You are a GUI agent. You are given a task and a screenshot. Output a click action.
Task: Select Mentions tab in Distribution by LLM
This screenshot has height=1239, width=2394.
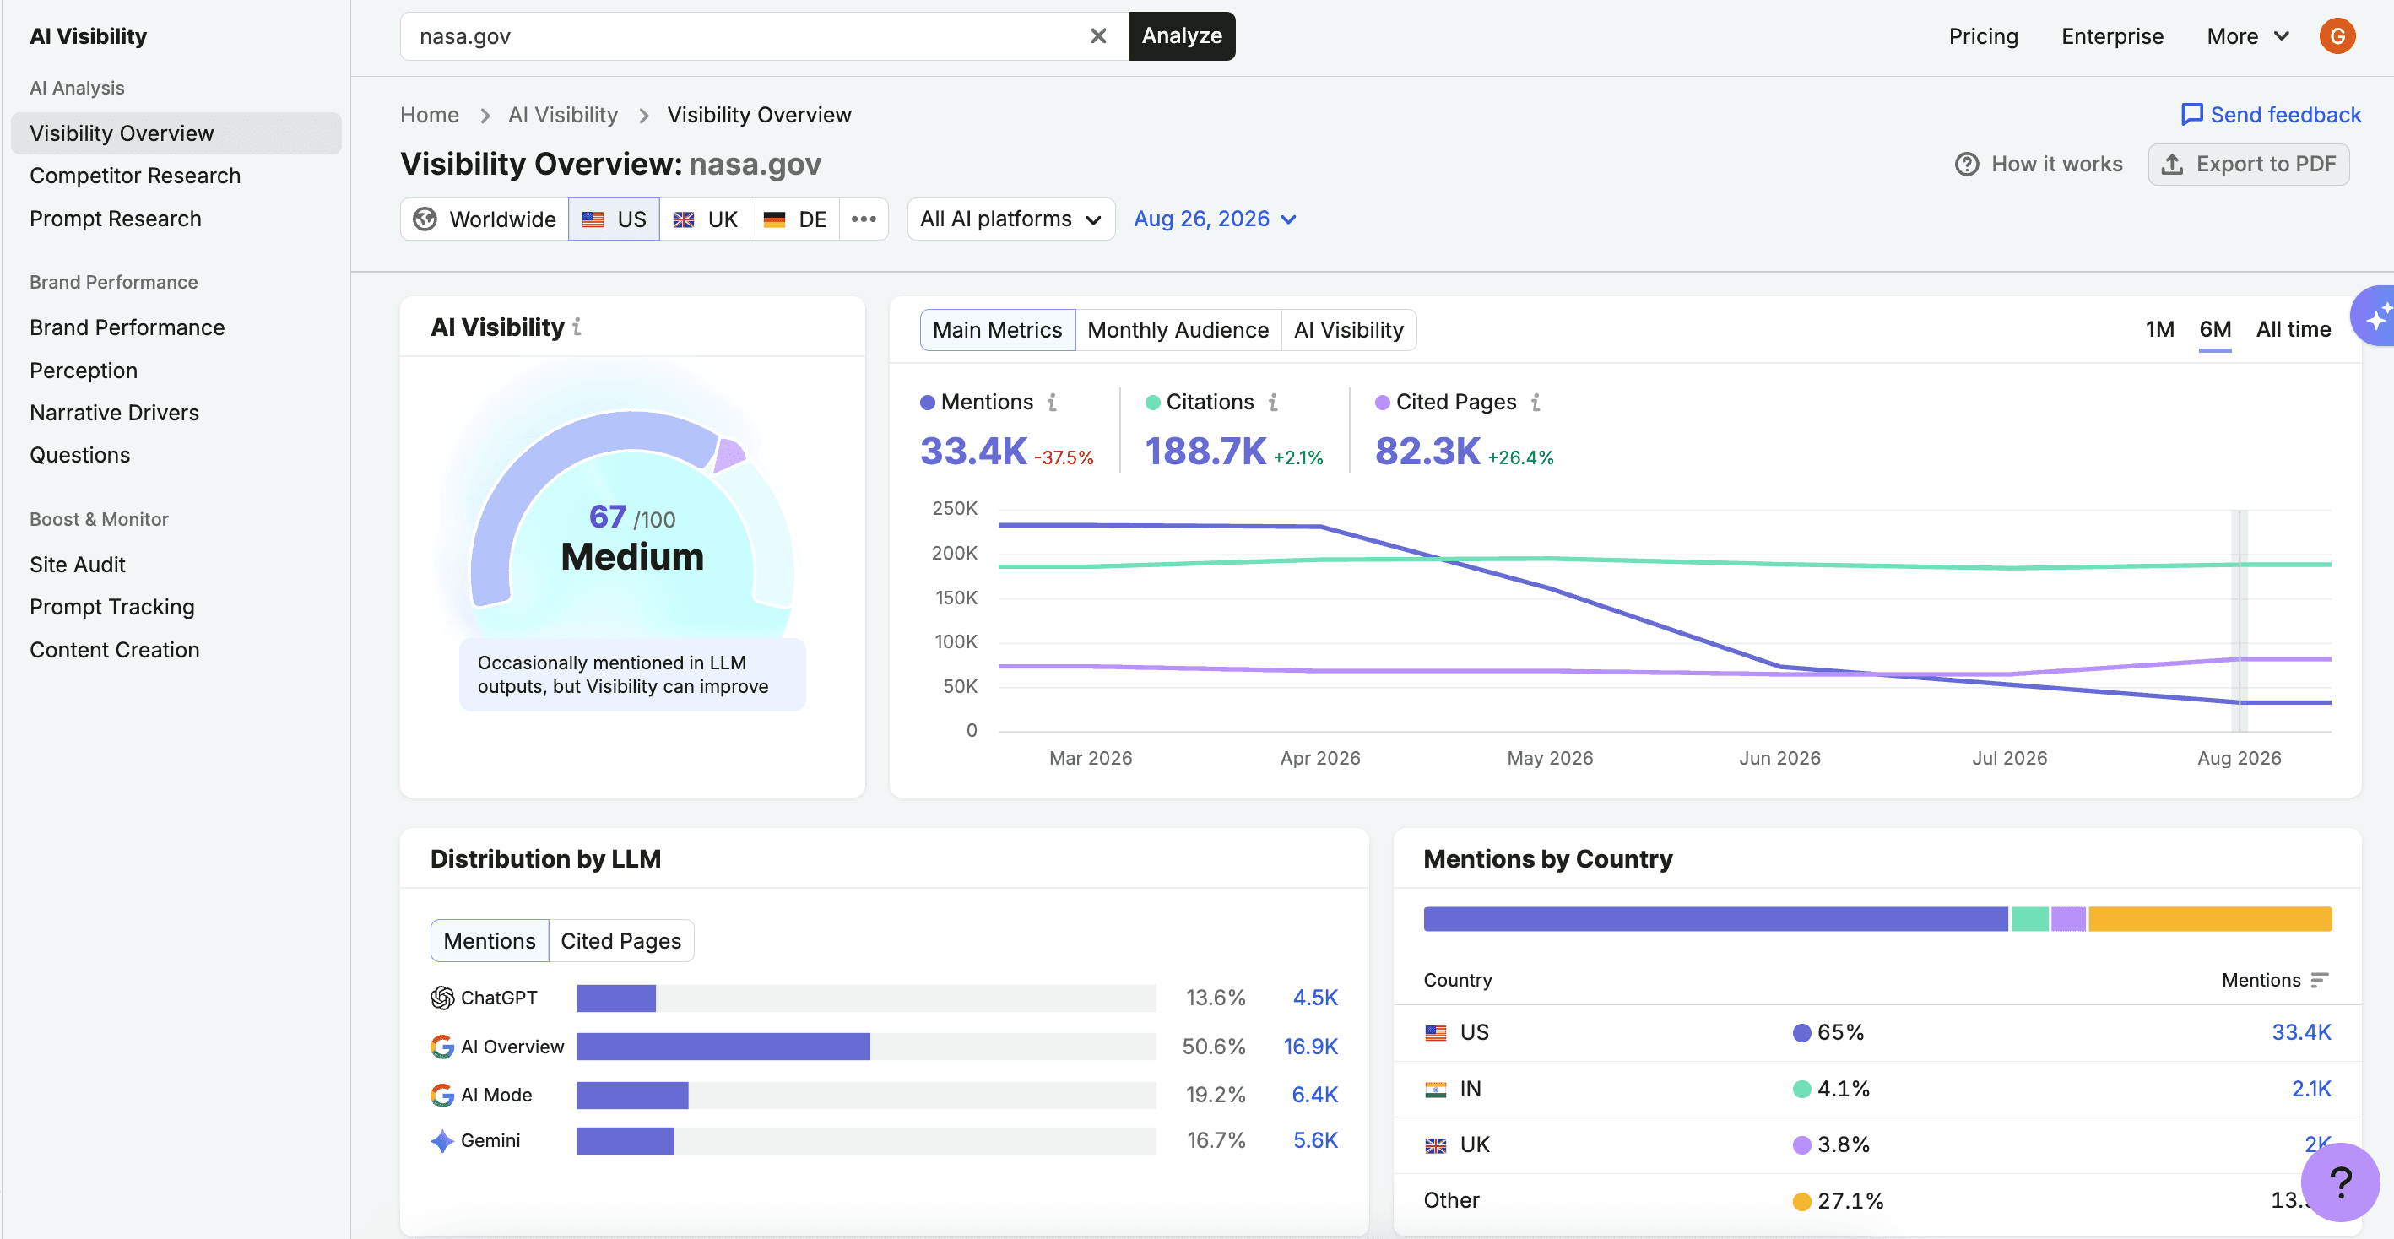coord(489,942)
